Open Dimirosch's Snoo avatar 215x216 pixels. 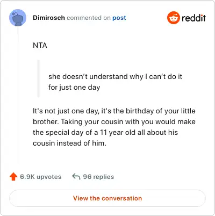(18, 18)
